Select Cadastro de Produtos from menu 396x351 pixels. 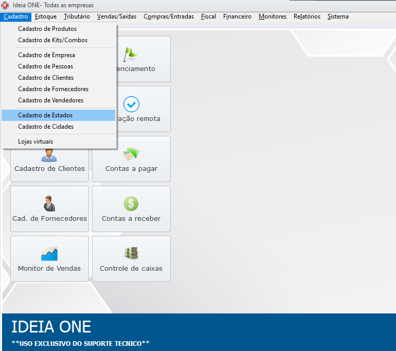coord(47,29)
